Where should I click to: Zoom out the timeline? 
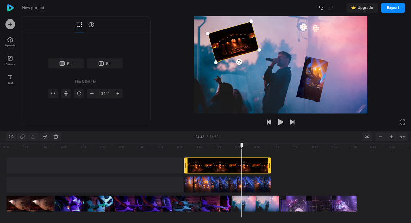tap(380, 137)
